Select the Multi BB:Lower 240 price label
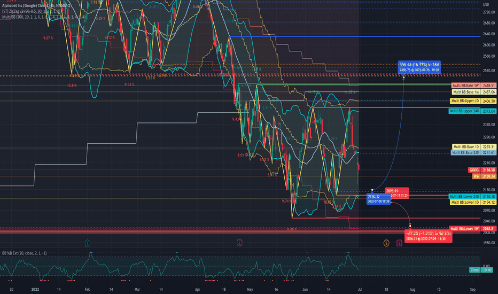The width and height of the screenshot is (498, 294). click(472, 196)
